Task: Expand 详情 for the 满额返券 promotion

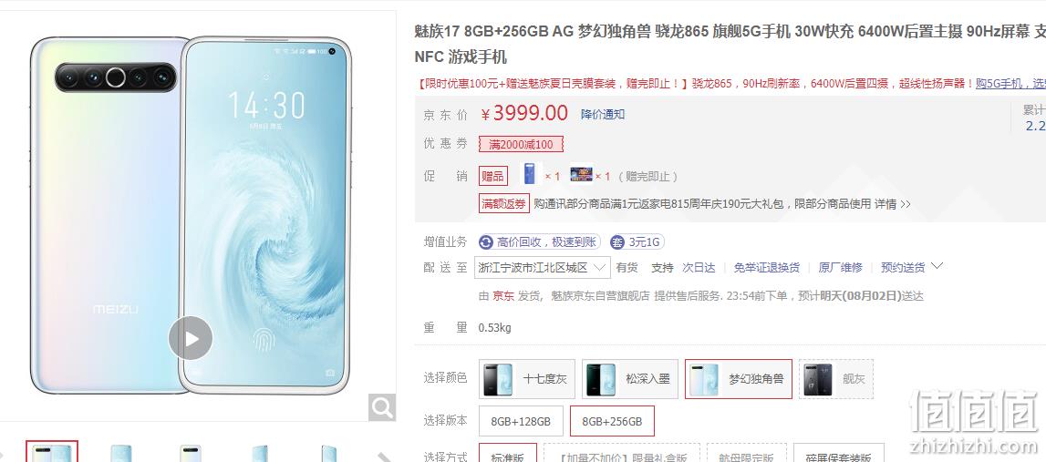Action: click(x=893, y=204)
